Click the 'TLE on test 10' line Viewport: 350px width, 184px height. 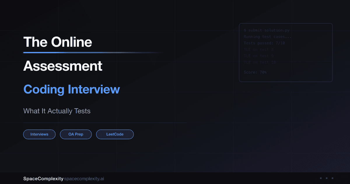(x=260, y=63)
